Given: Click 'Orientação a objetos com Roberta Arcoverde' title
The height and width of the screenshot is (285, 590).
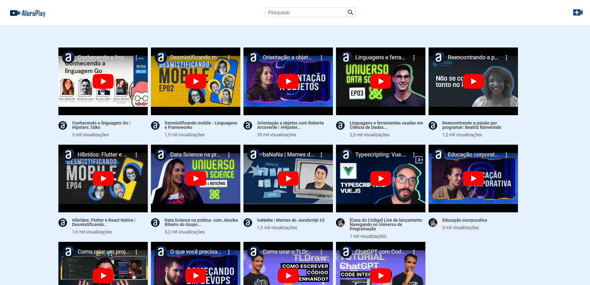Looking at the screenshot, I should [x=290, y=125].
